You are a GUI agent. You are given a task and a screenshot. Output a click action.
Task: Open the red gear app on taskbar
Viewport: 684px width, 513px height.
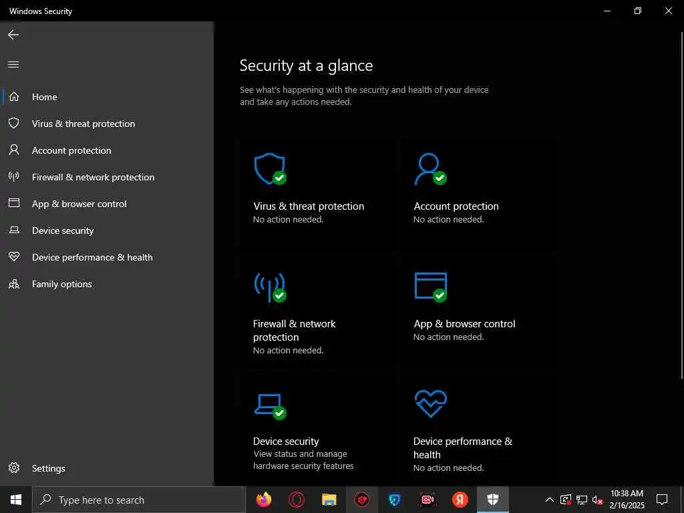coord(361,500)
